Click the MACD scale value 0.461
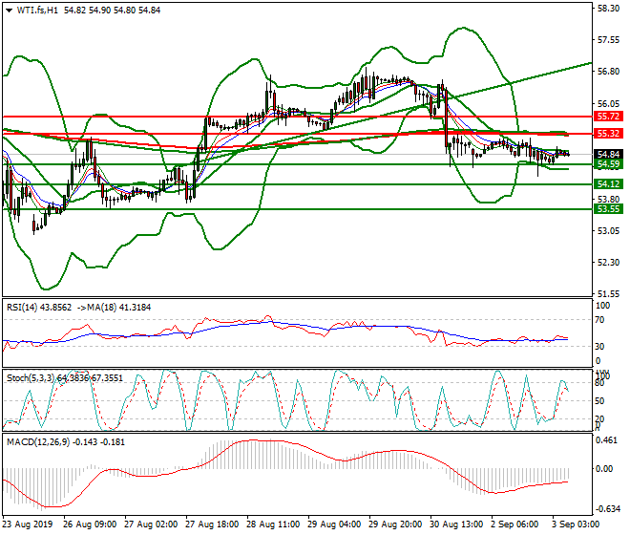 pyautogui.click(x=607, y=440)
